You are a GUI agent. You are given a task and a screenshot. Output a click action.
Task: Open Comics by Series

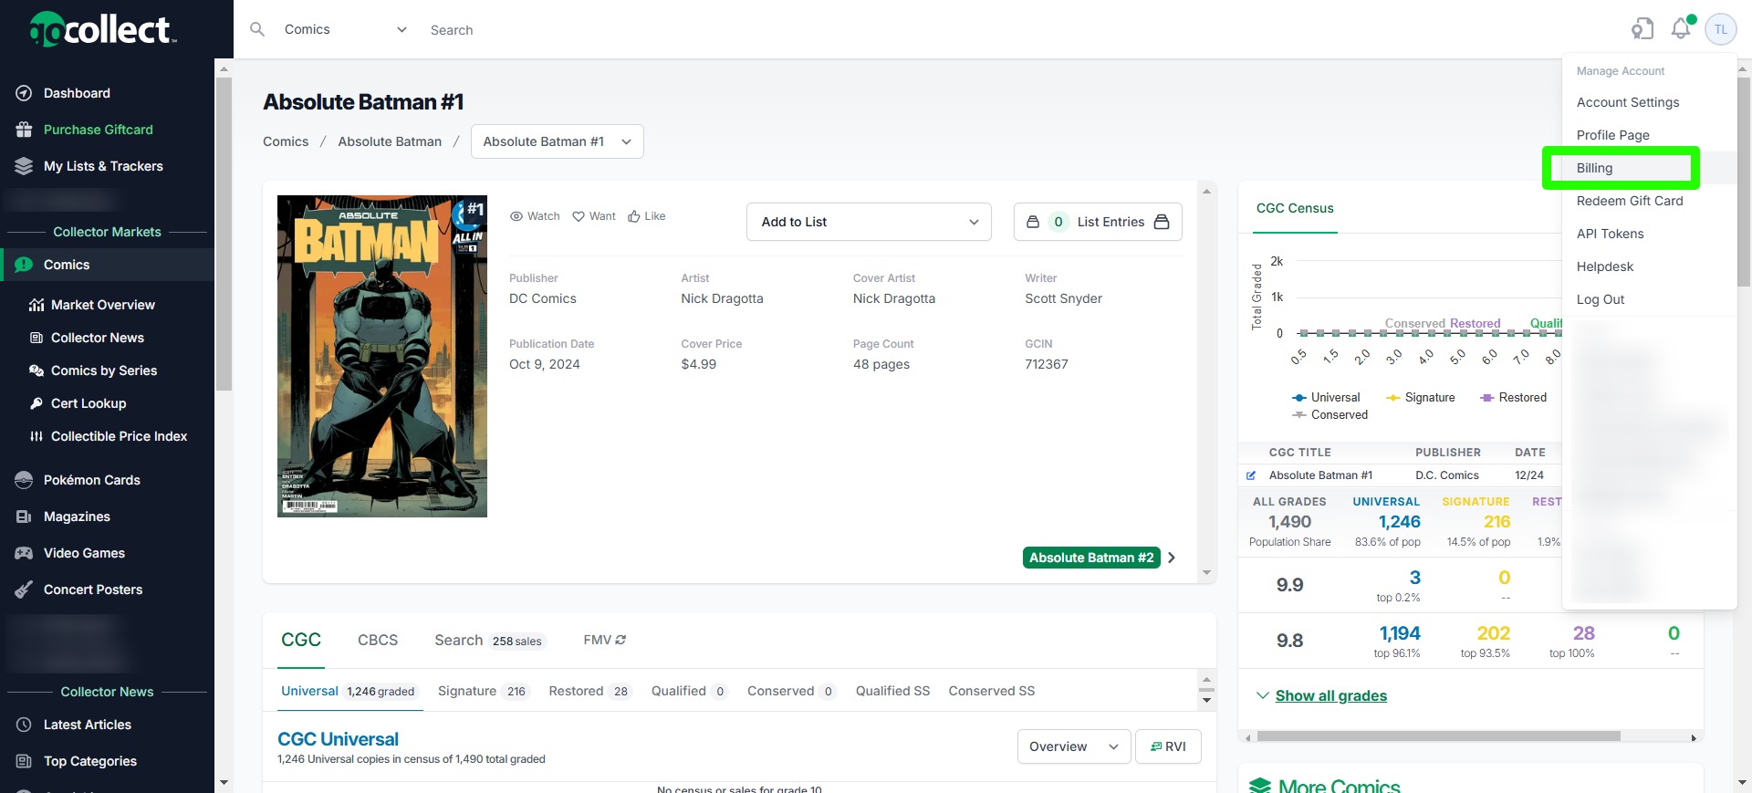(104, 370)
